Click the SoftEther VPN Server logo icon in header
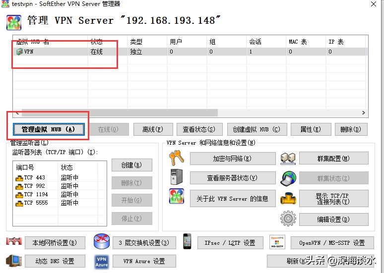 pos(14,22)
